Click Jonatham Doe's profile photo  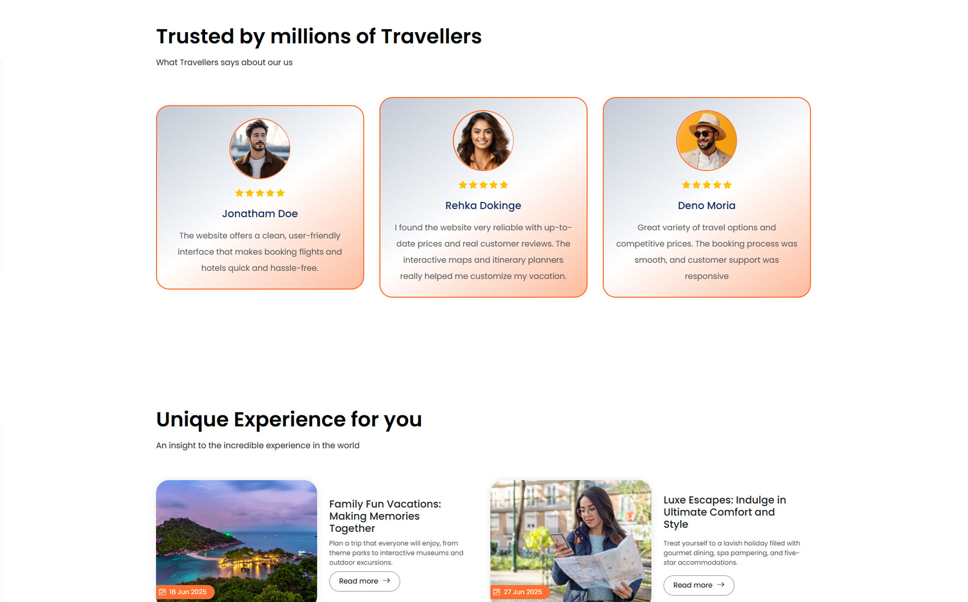tap(260, 148)
